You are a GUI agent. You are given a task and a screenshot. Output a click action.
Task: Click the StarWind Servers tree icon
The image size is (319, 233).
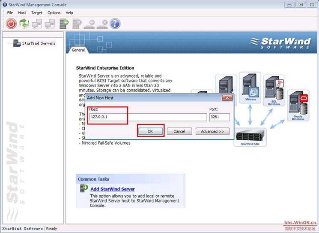pyautogui.click(x=17, y=43)
